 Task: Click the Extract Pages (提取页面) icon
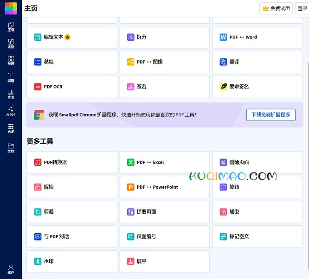130,212
